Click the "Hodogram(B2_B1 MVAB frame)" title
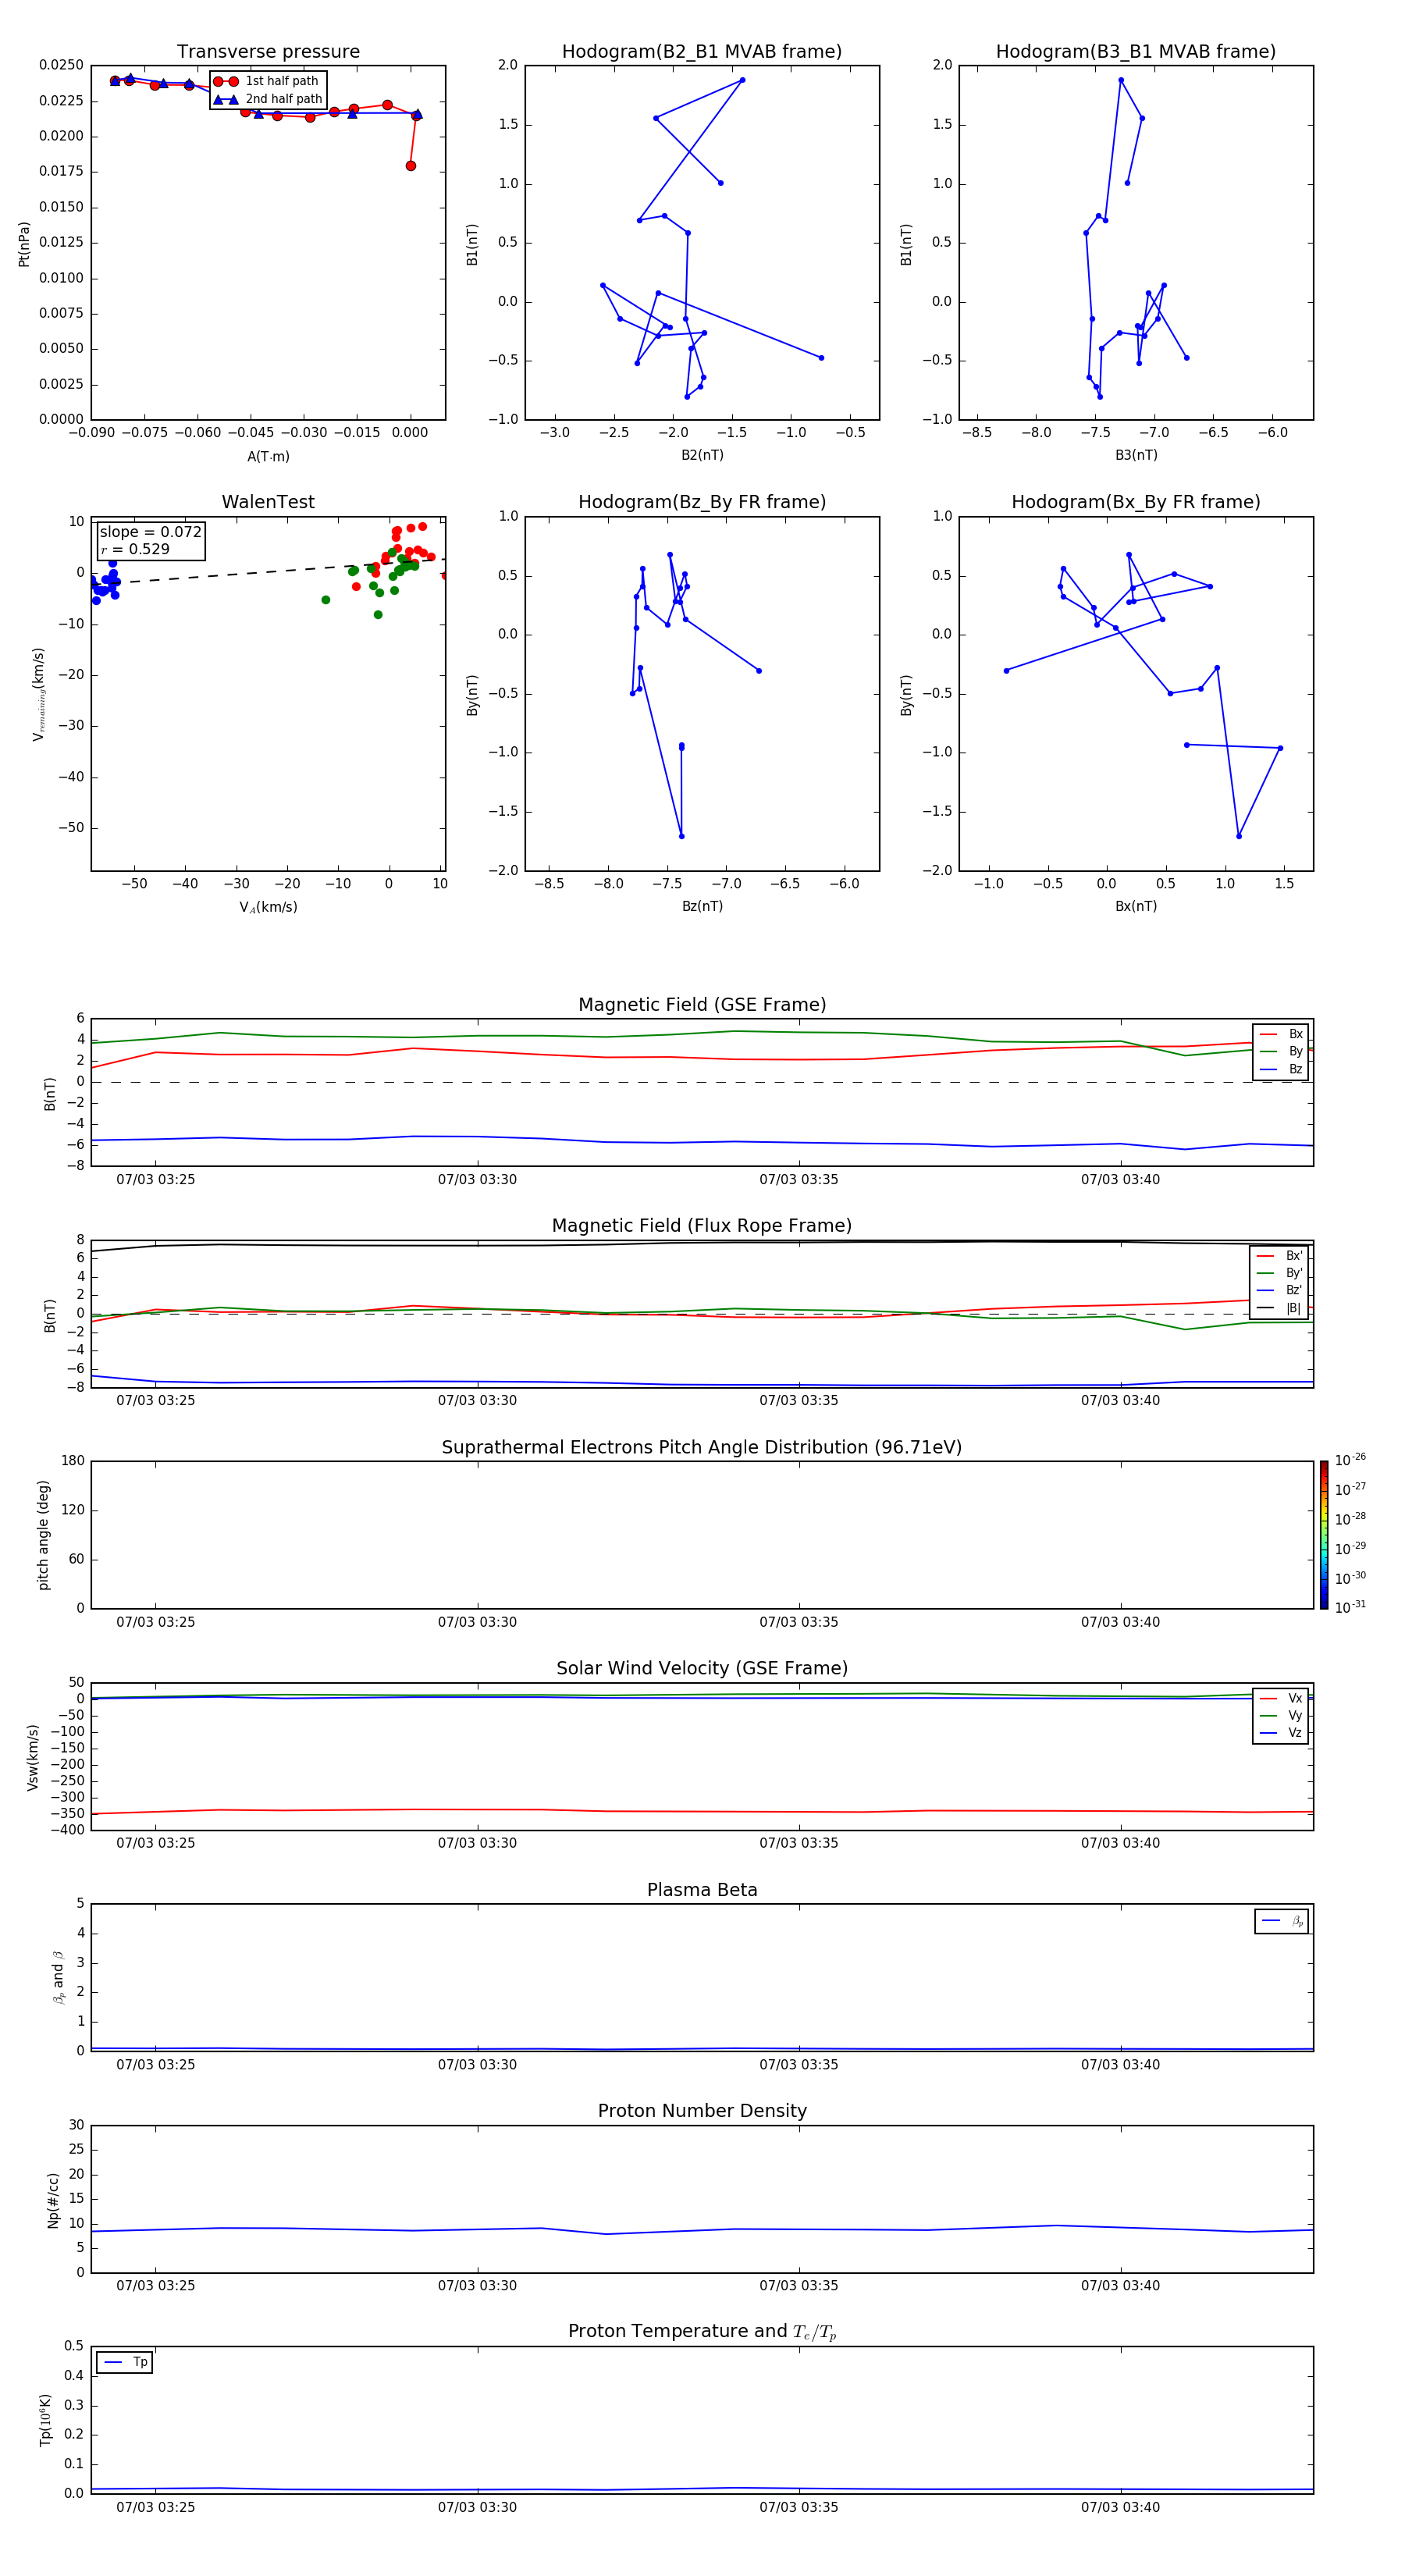Viewport: 1405px width, 2576px height. 702,52
